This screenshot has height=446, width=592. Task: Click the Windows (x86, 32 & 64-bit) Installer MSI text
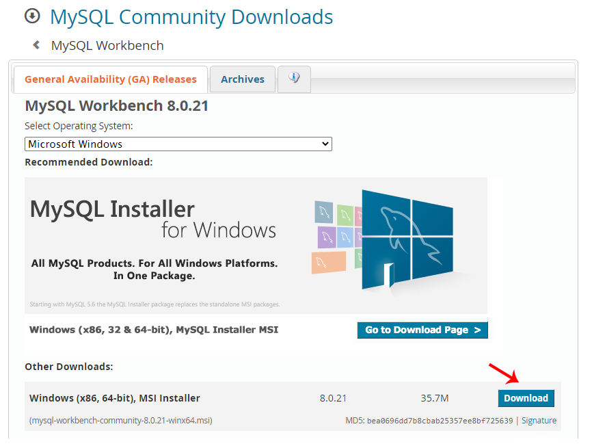pyautogui.click(x=154, y=330)
